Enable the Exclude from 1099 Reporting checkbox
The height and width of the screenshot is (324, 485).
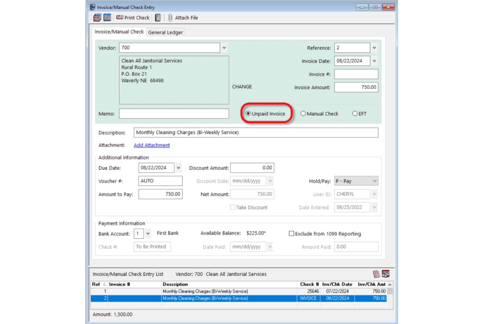[291, 233]
